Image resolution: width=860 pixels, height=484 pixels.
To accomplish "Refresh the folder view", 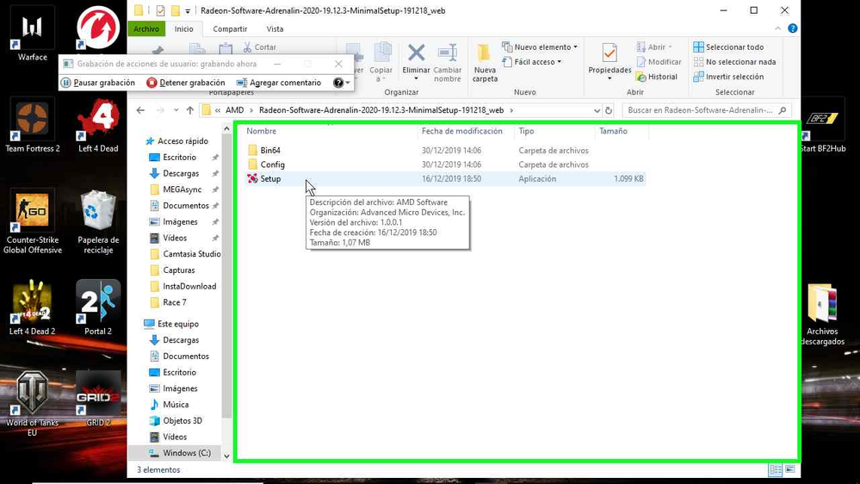I will 609,110.
